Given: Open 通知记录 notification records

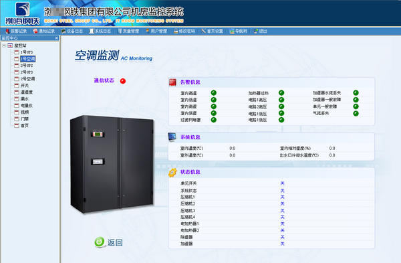Looking at the screenshot, I should click(x=44, y=31).
